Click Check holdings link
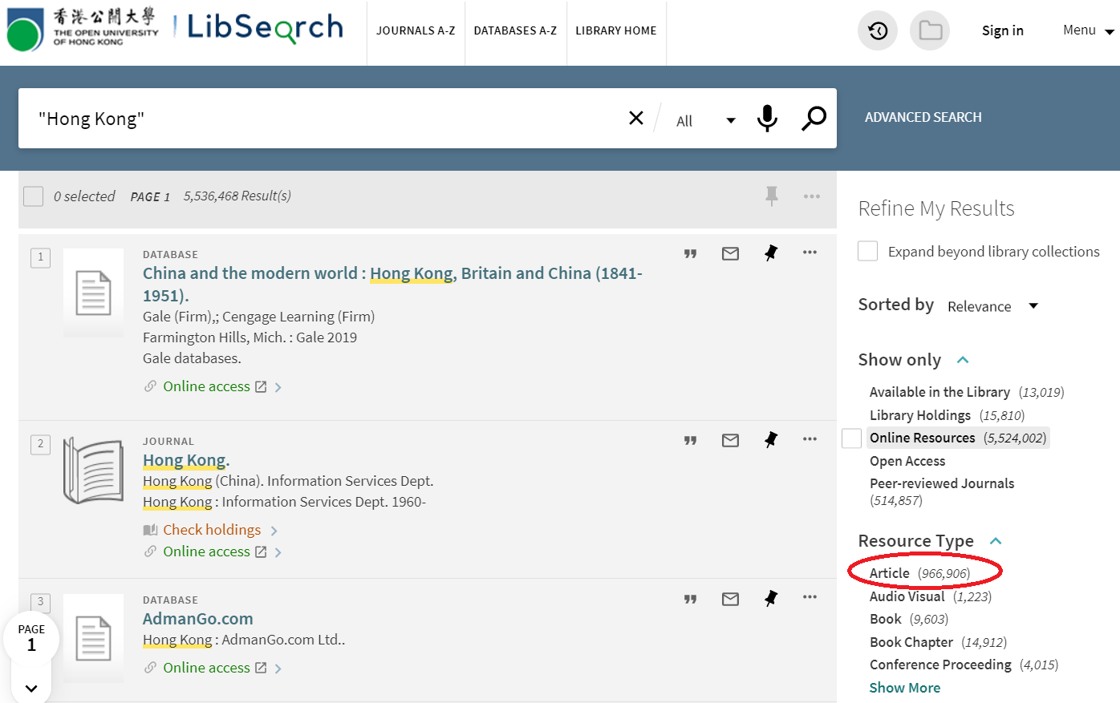The image size is (1120, 703). pos(212,530)
